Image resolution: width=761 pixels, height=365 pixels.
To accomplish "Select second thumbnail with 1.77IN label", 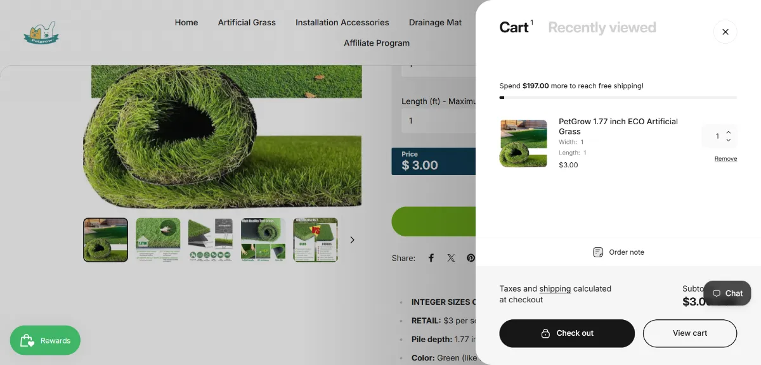I will click(158, 240).
